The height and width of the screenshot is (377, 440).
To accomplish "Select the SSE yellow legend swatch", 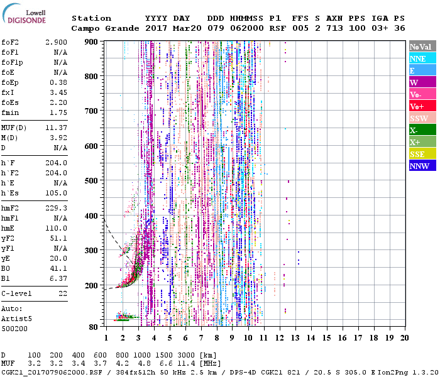I will (x=422, y=154).
